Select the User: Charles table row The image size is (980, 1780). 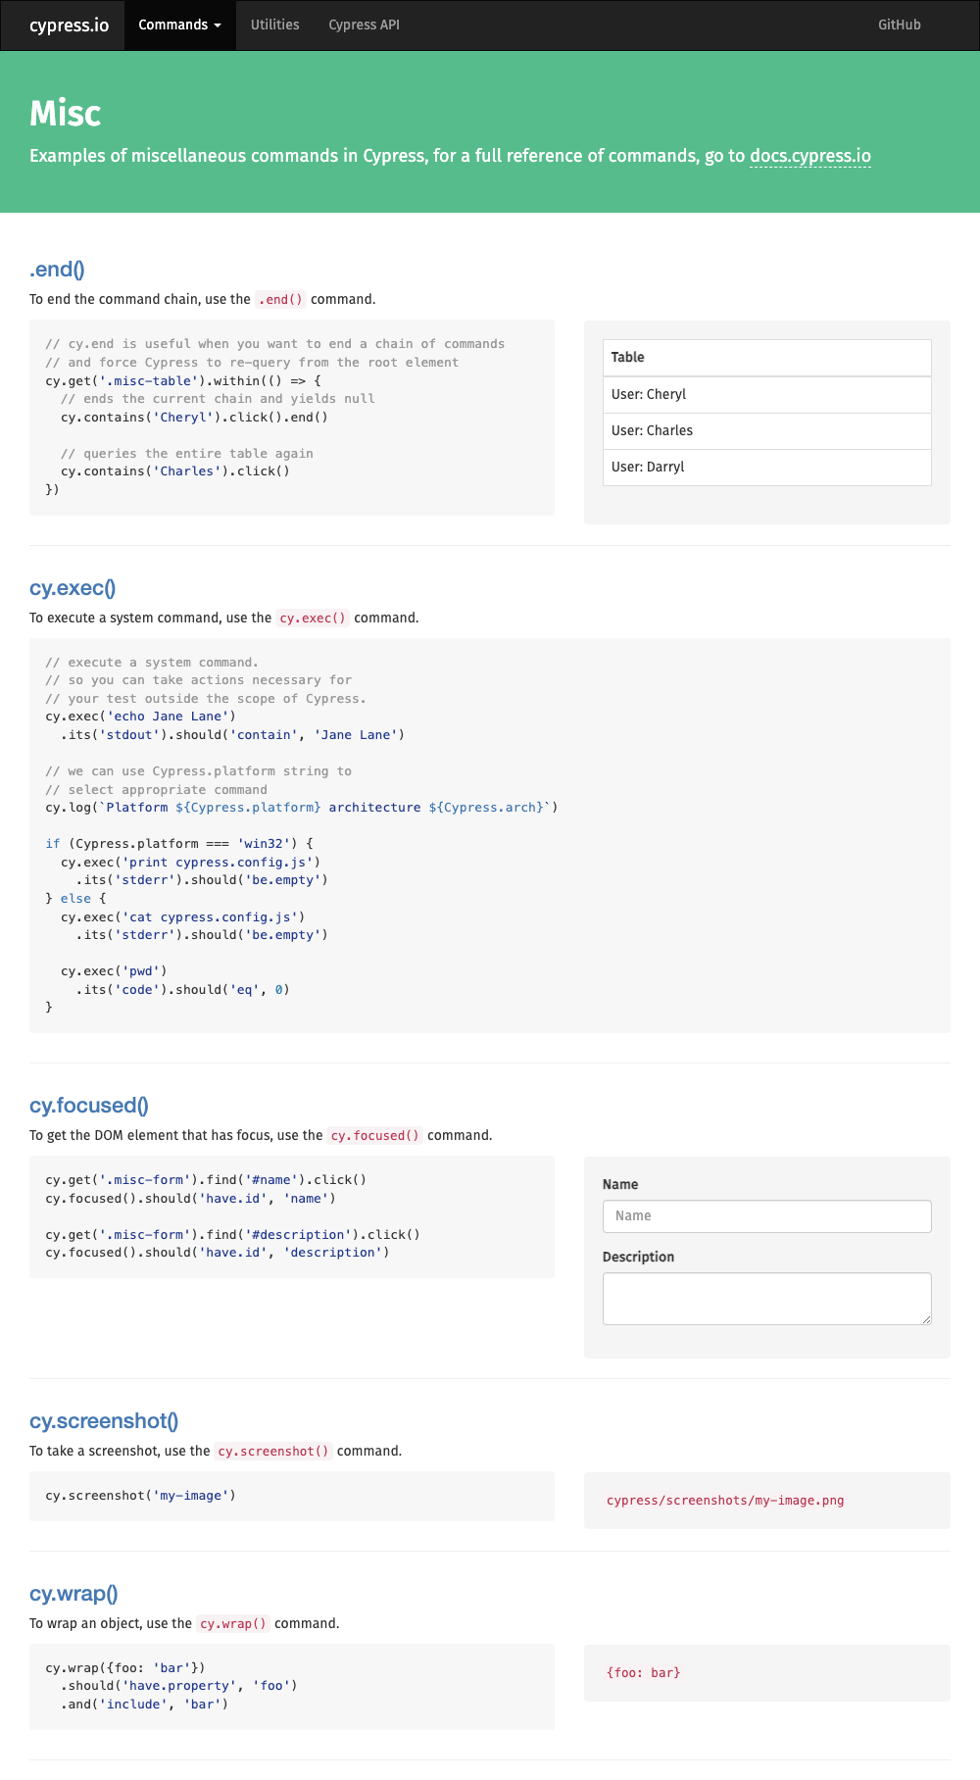click(x=766, y=430)
